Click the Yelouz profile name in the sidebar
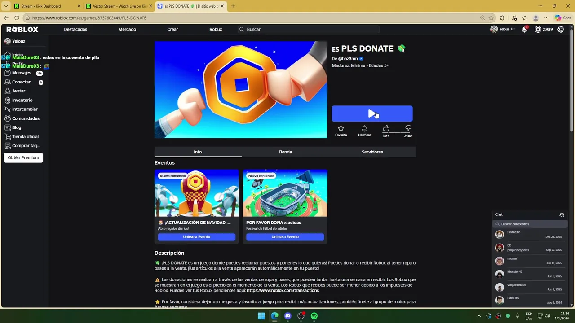575x323 pixels. (18, 41)
